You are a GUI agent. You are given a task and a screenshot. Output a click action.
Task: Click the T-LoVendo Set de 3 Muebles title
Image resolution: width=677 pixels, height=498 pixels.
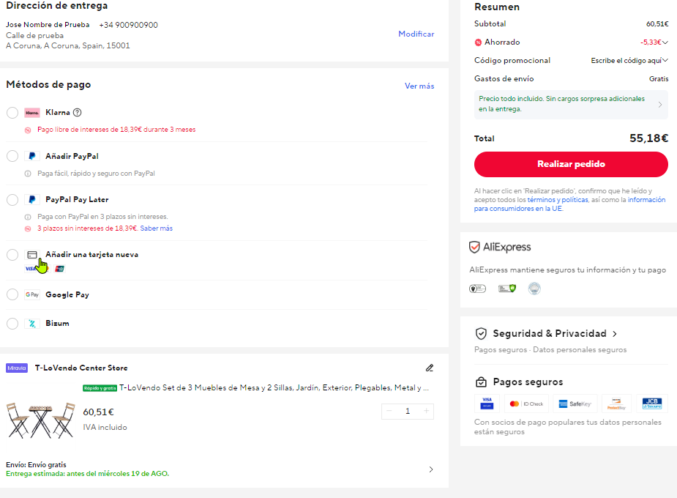274,388
